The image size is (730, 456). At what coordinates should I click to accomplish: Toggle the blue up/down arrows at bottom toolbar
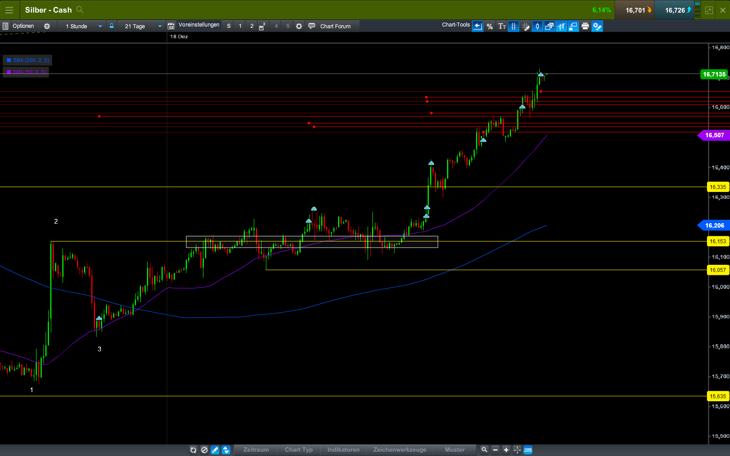226,450
